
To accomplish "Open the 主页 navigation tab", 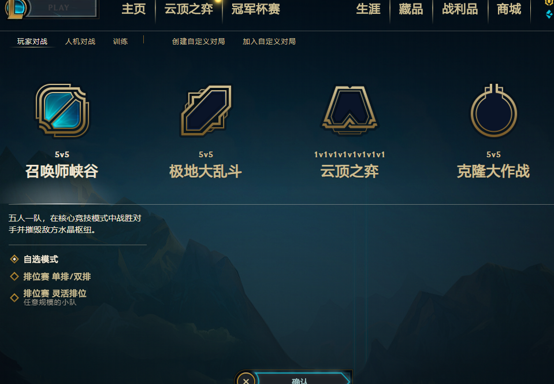I will 133,9.
